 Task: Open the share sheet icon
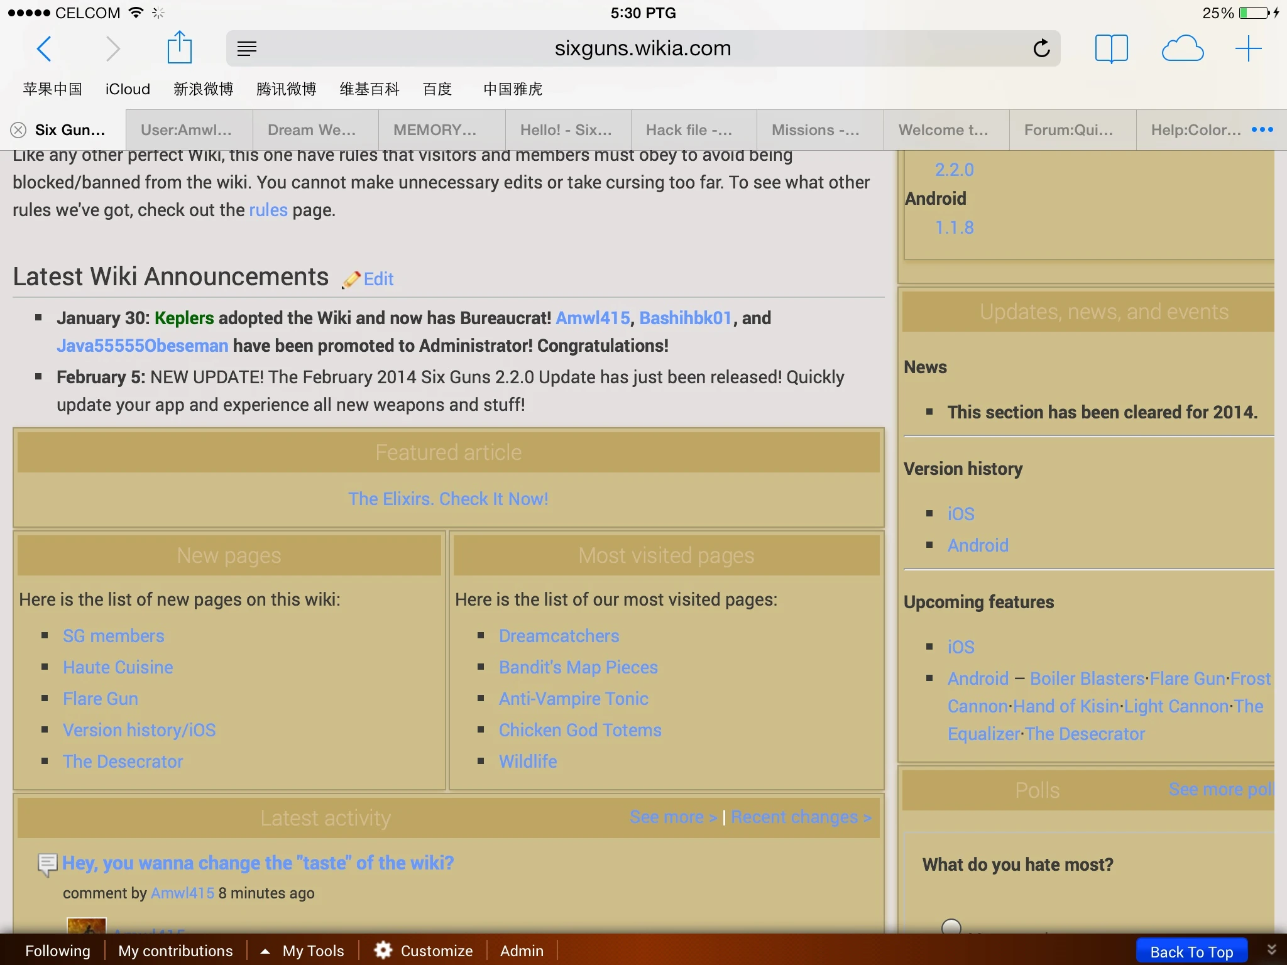click(179, 48)
